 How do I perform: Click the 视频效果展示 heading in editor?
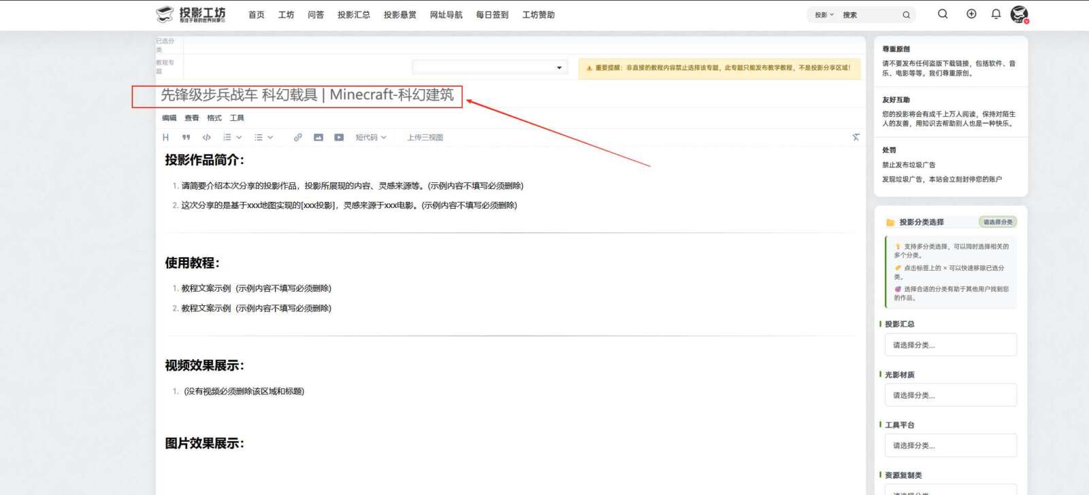click(x=204, y=365)
